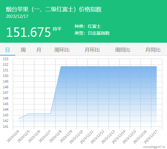Click the 2023/12/8 x-axis date label
Screen dimensions: 167x149
point(55,137)
